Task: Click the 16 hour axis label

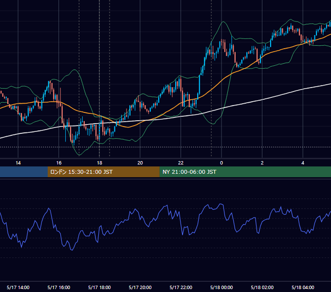Action: tap(59, 163)
